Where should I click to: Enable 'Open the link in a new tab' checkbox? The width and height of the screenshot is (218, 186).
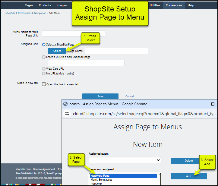pos(44,84)
